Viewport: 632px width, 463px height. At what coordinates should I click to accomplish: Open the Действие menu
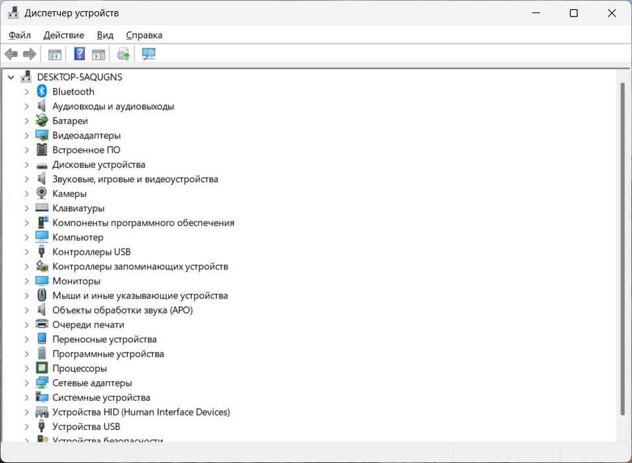click(x=64, y=35)
